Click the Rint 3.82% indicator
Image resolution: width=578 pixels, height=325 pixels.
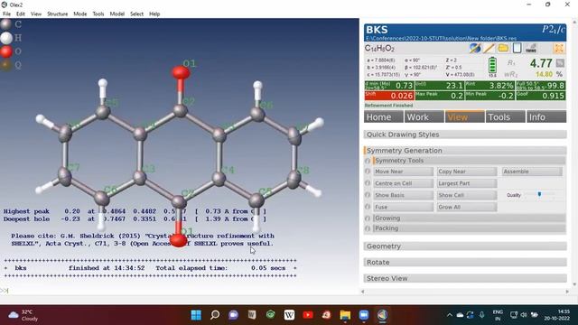pos(489,86)
